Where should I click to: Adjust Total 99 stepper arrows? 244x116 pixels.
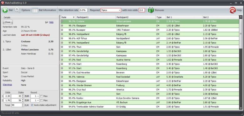23,105
